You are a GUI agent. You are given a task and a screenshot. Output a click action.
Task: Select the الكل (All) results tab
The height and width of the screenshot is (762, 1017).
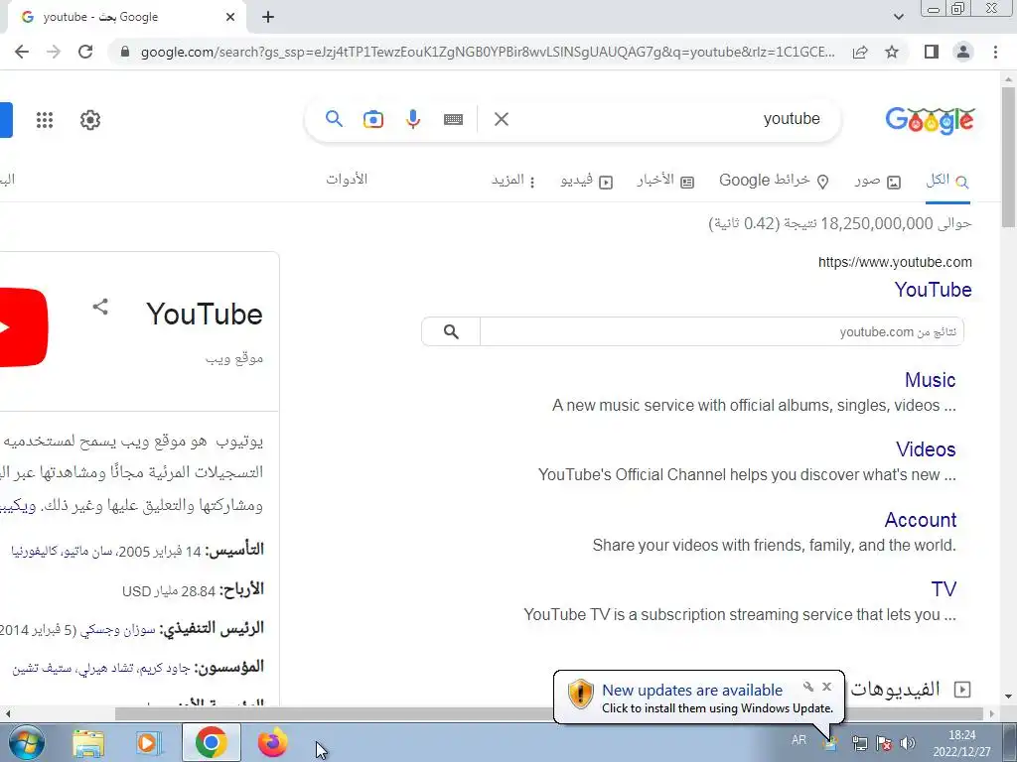tap(947, 181)
